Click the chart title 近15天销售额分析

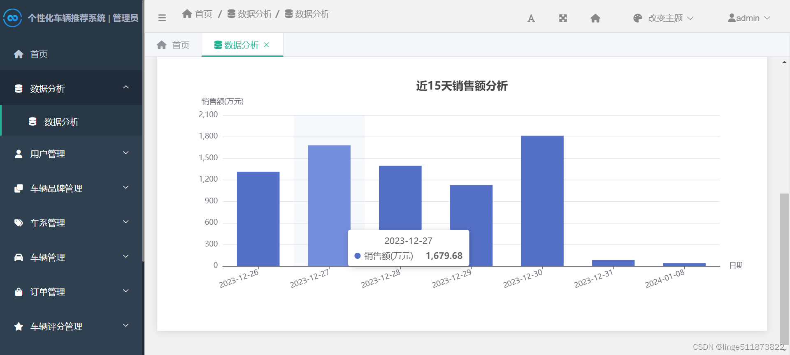coord(462,86)
